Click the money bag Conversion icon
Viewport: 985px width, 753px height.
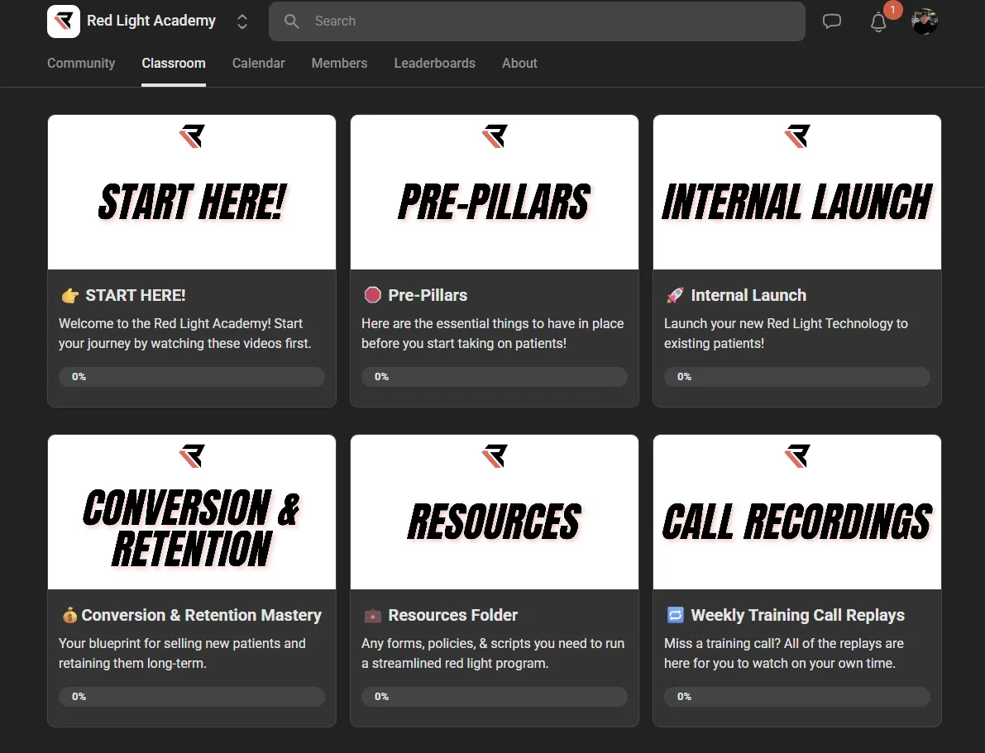click(x=69, y=615)
